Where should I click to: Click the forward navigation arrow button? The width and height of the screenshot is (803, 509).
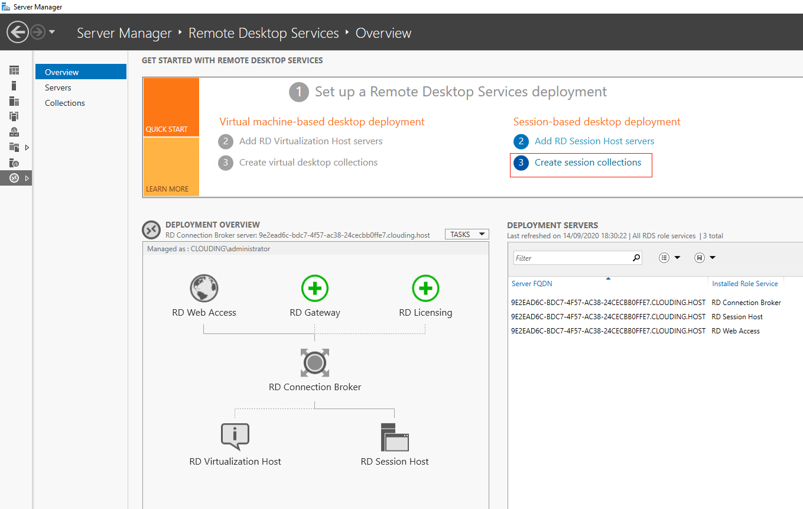(38, 33)
